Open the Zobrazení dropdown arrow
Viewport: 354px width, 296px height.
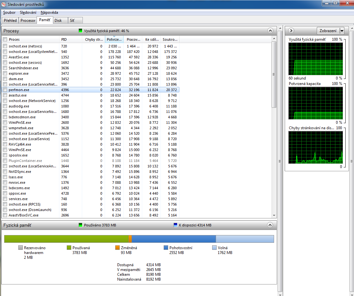(x=342, y=31)
